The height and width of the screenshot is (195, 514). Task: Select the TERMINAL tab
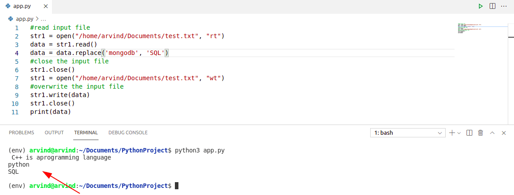click(x=86, y=133)
